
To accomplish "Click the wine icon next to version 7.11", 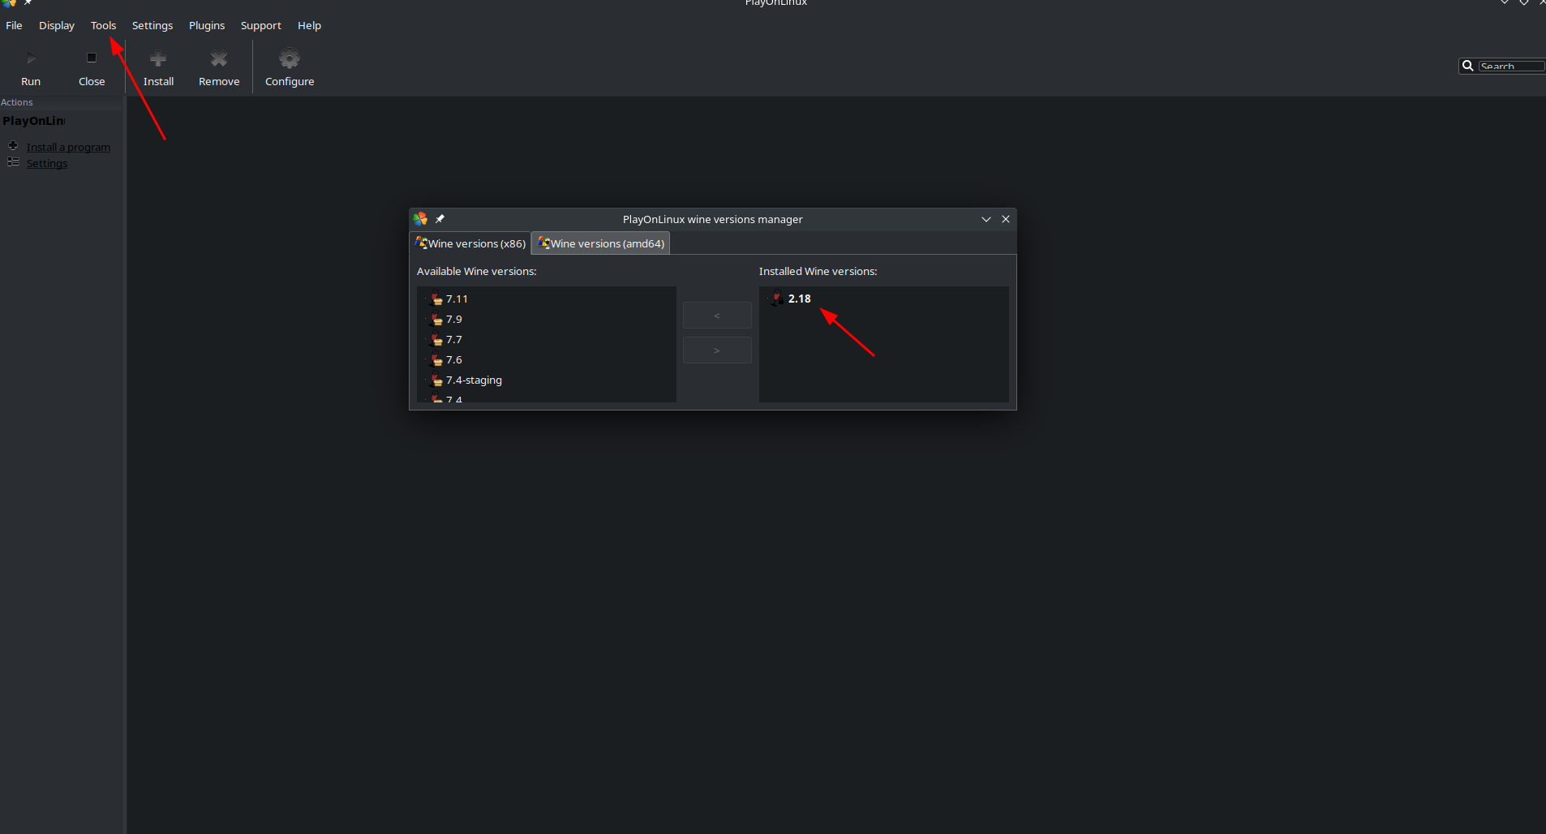I will pos(436,299).
